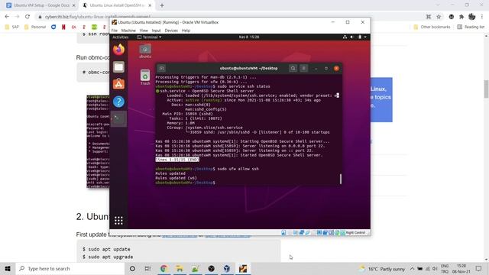
Task: Open the VirtualBox Machine menu
Action: coord(128,31)
